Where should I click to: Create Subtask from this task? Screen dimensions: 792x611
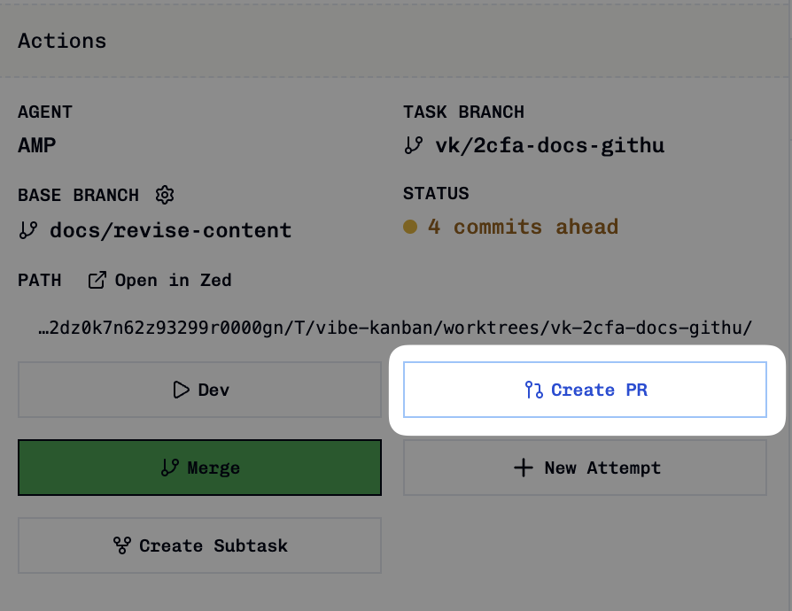pos(199,545)
